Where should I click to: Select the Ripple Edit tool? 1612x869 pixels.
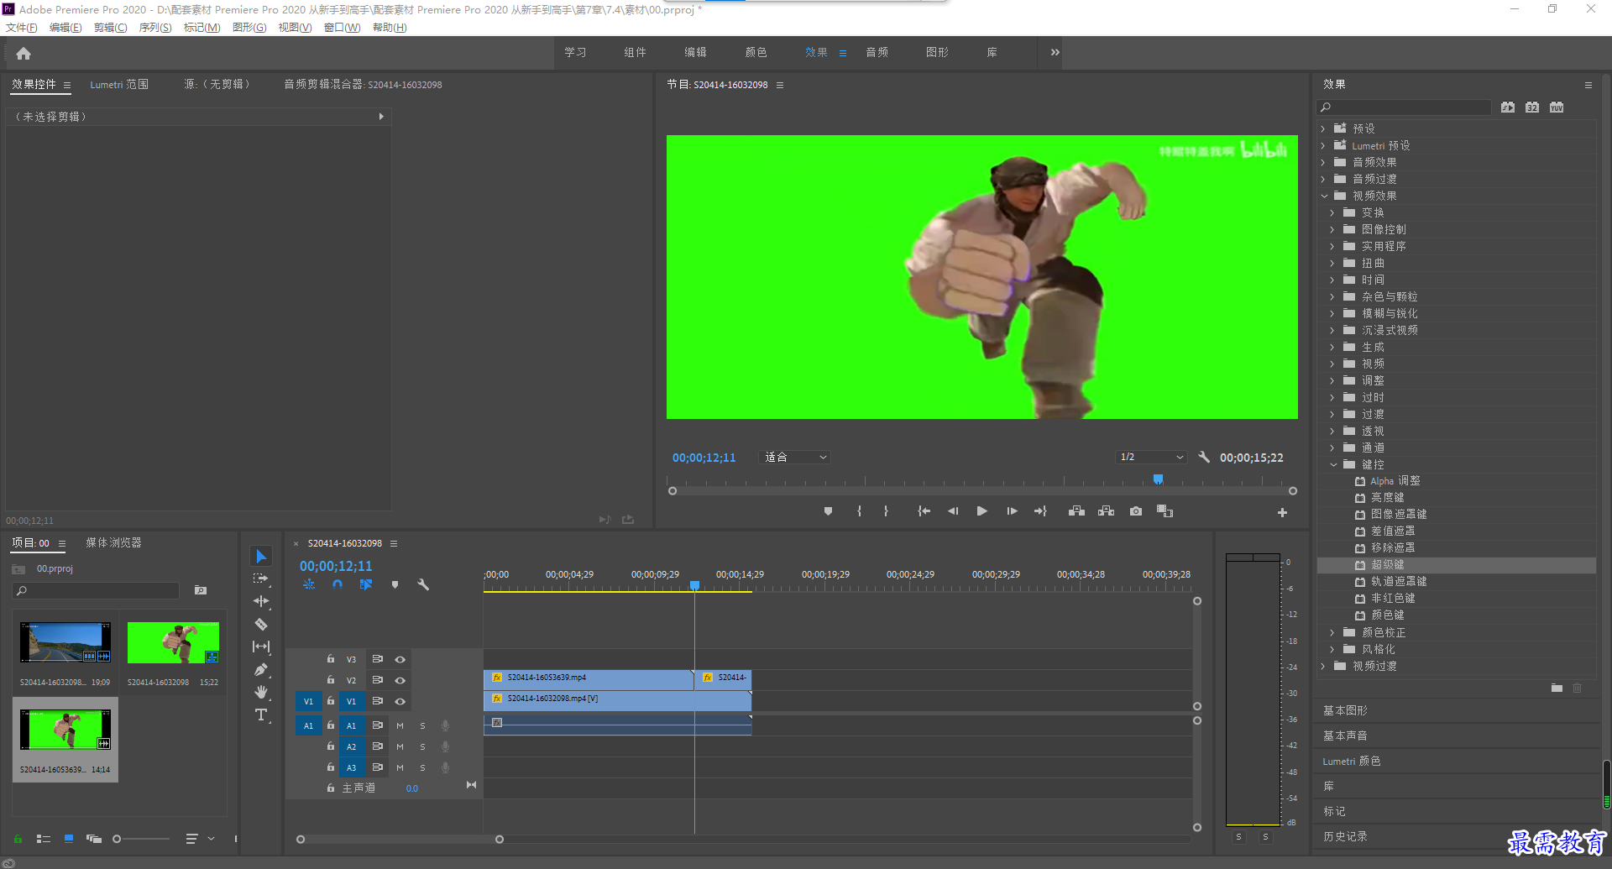261,601
